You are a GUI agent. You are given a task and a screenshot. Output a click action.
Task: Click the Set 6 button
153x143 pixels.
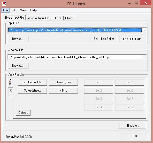pos(129,91)
